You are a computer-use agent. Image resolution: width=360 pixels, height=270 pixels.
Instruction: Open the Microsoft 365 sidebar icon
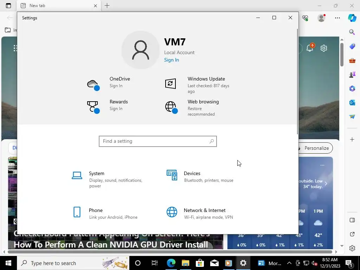click(352, 88)
